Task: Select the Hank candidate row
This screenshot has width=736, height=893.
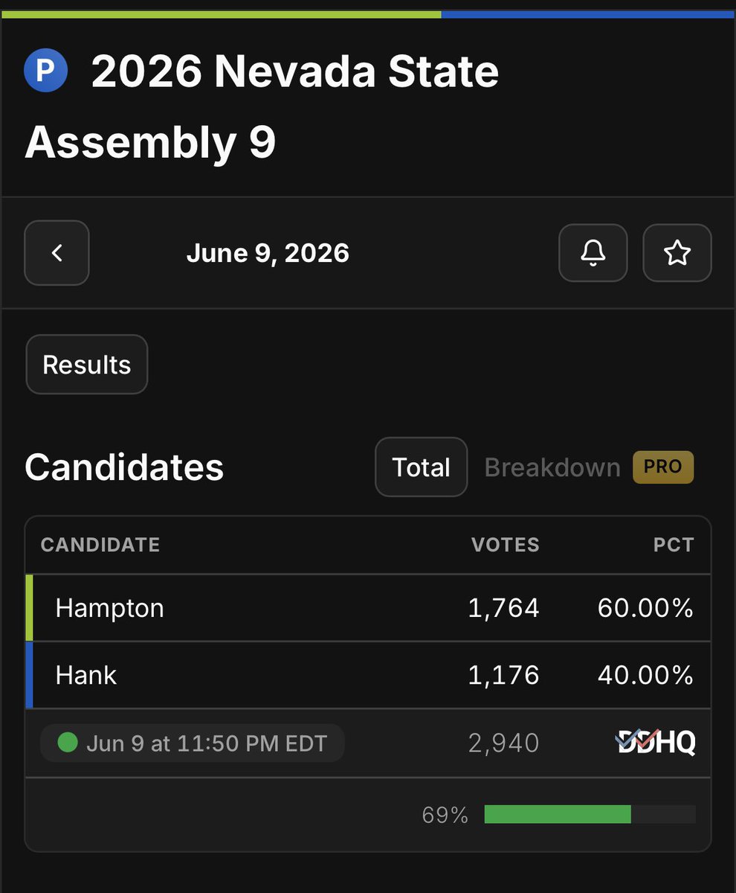Action: click(368, 675)
